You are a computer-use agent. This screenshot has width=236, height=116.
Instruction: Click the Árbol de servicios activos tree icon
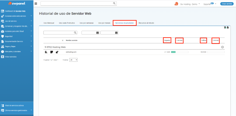[3, 106]
